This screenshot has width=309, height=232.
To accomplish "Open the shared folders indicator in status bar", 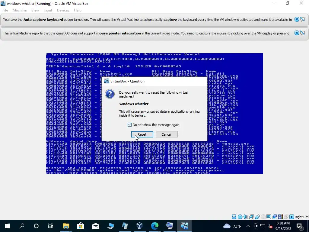I will pyautogui.click(x=263, y=217).
